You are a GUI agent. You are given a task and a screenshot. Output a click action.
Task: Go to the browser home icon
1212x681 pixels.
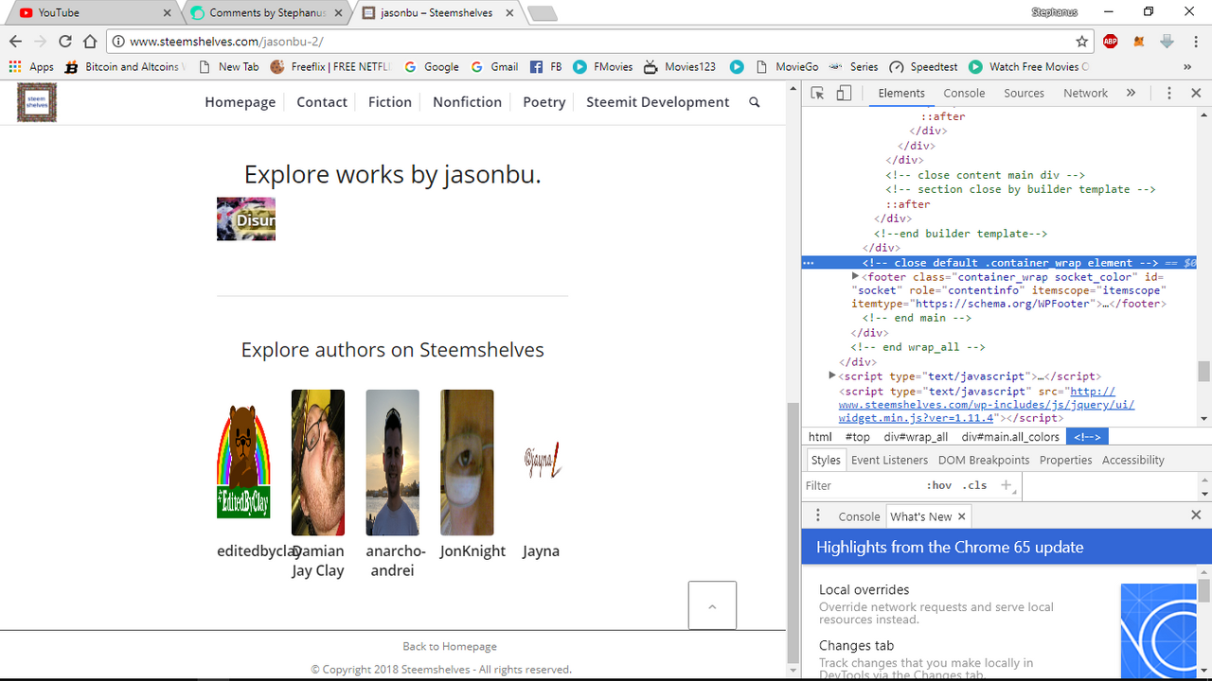pyautogui.click(x=90, y=42)
